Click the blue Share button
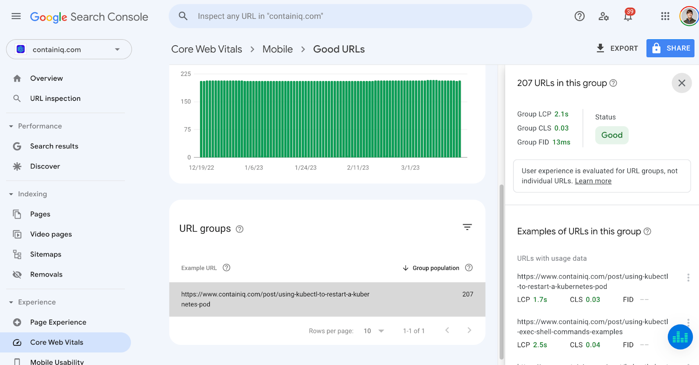The image size is (699, 365). (670, 48)
